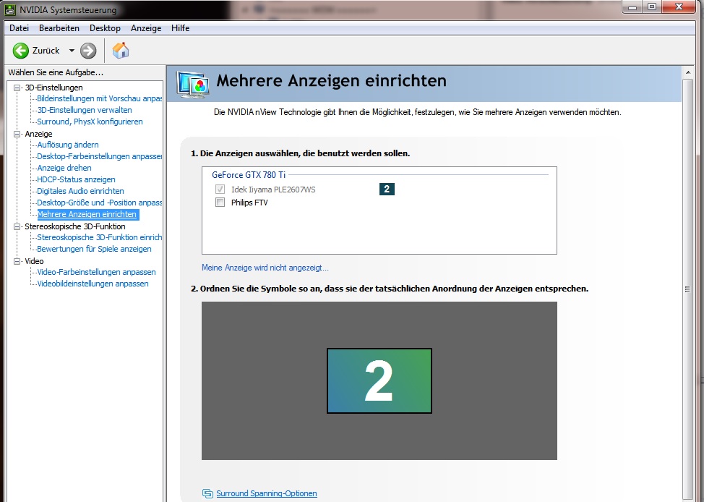The width and height of the screenshot is (704, 502).
Task: Open the Anzeige menu
Action: 146,28
